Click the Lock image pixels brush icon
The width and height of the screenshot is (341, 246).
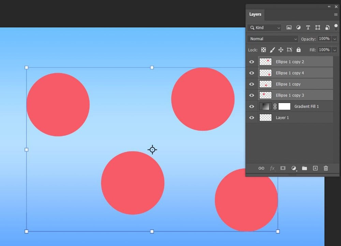272,50
